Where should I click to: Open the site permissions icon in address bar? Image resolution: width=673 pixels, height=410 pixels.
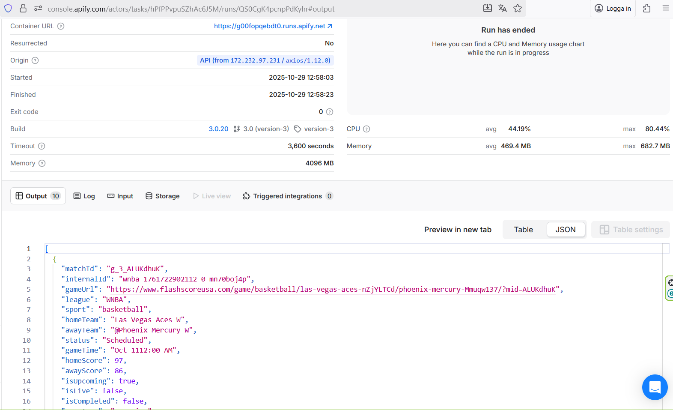pos(38,9)
